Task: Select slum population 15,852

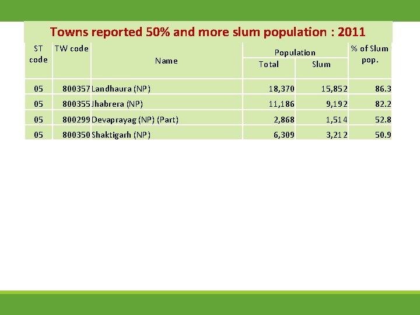Action: coord(334,89)
